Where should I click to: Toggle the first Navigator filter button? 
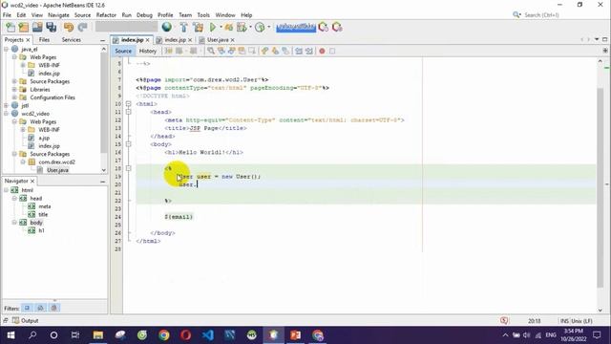27,308
